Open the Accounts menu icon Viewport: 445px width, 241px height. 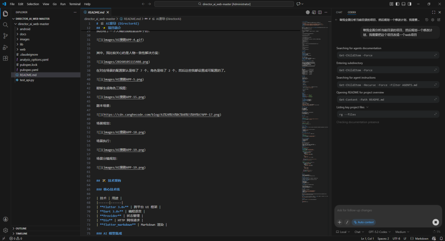(x=5, y=219)
